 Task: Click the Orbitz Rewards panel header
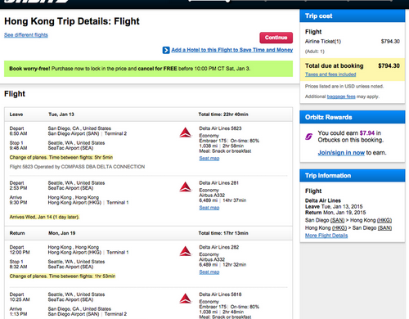[x=353, y=117]
